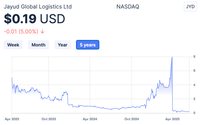Viewport: 200px width, 125px height.
Task: Click the chart line start at Apr 2023
Action: click(12, 78)
